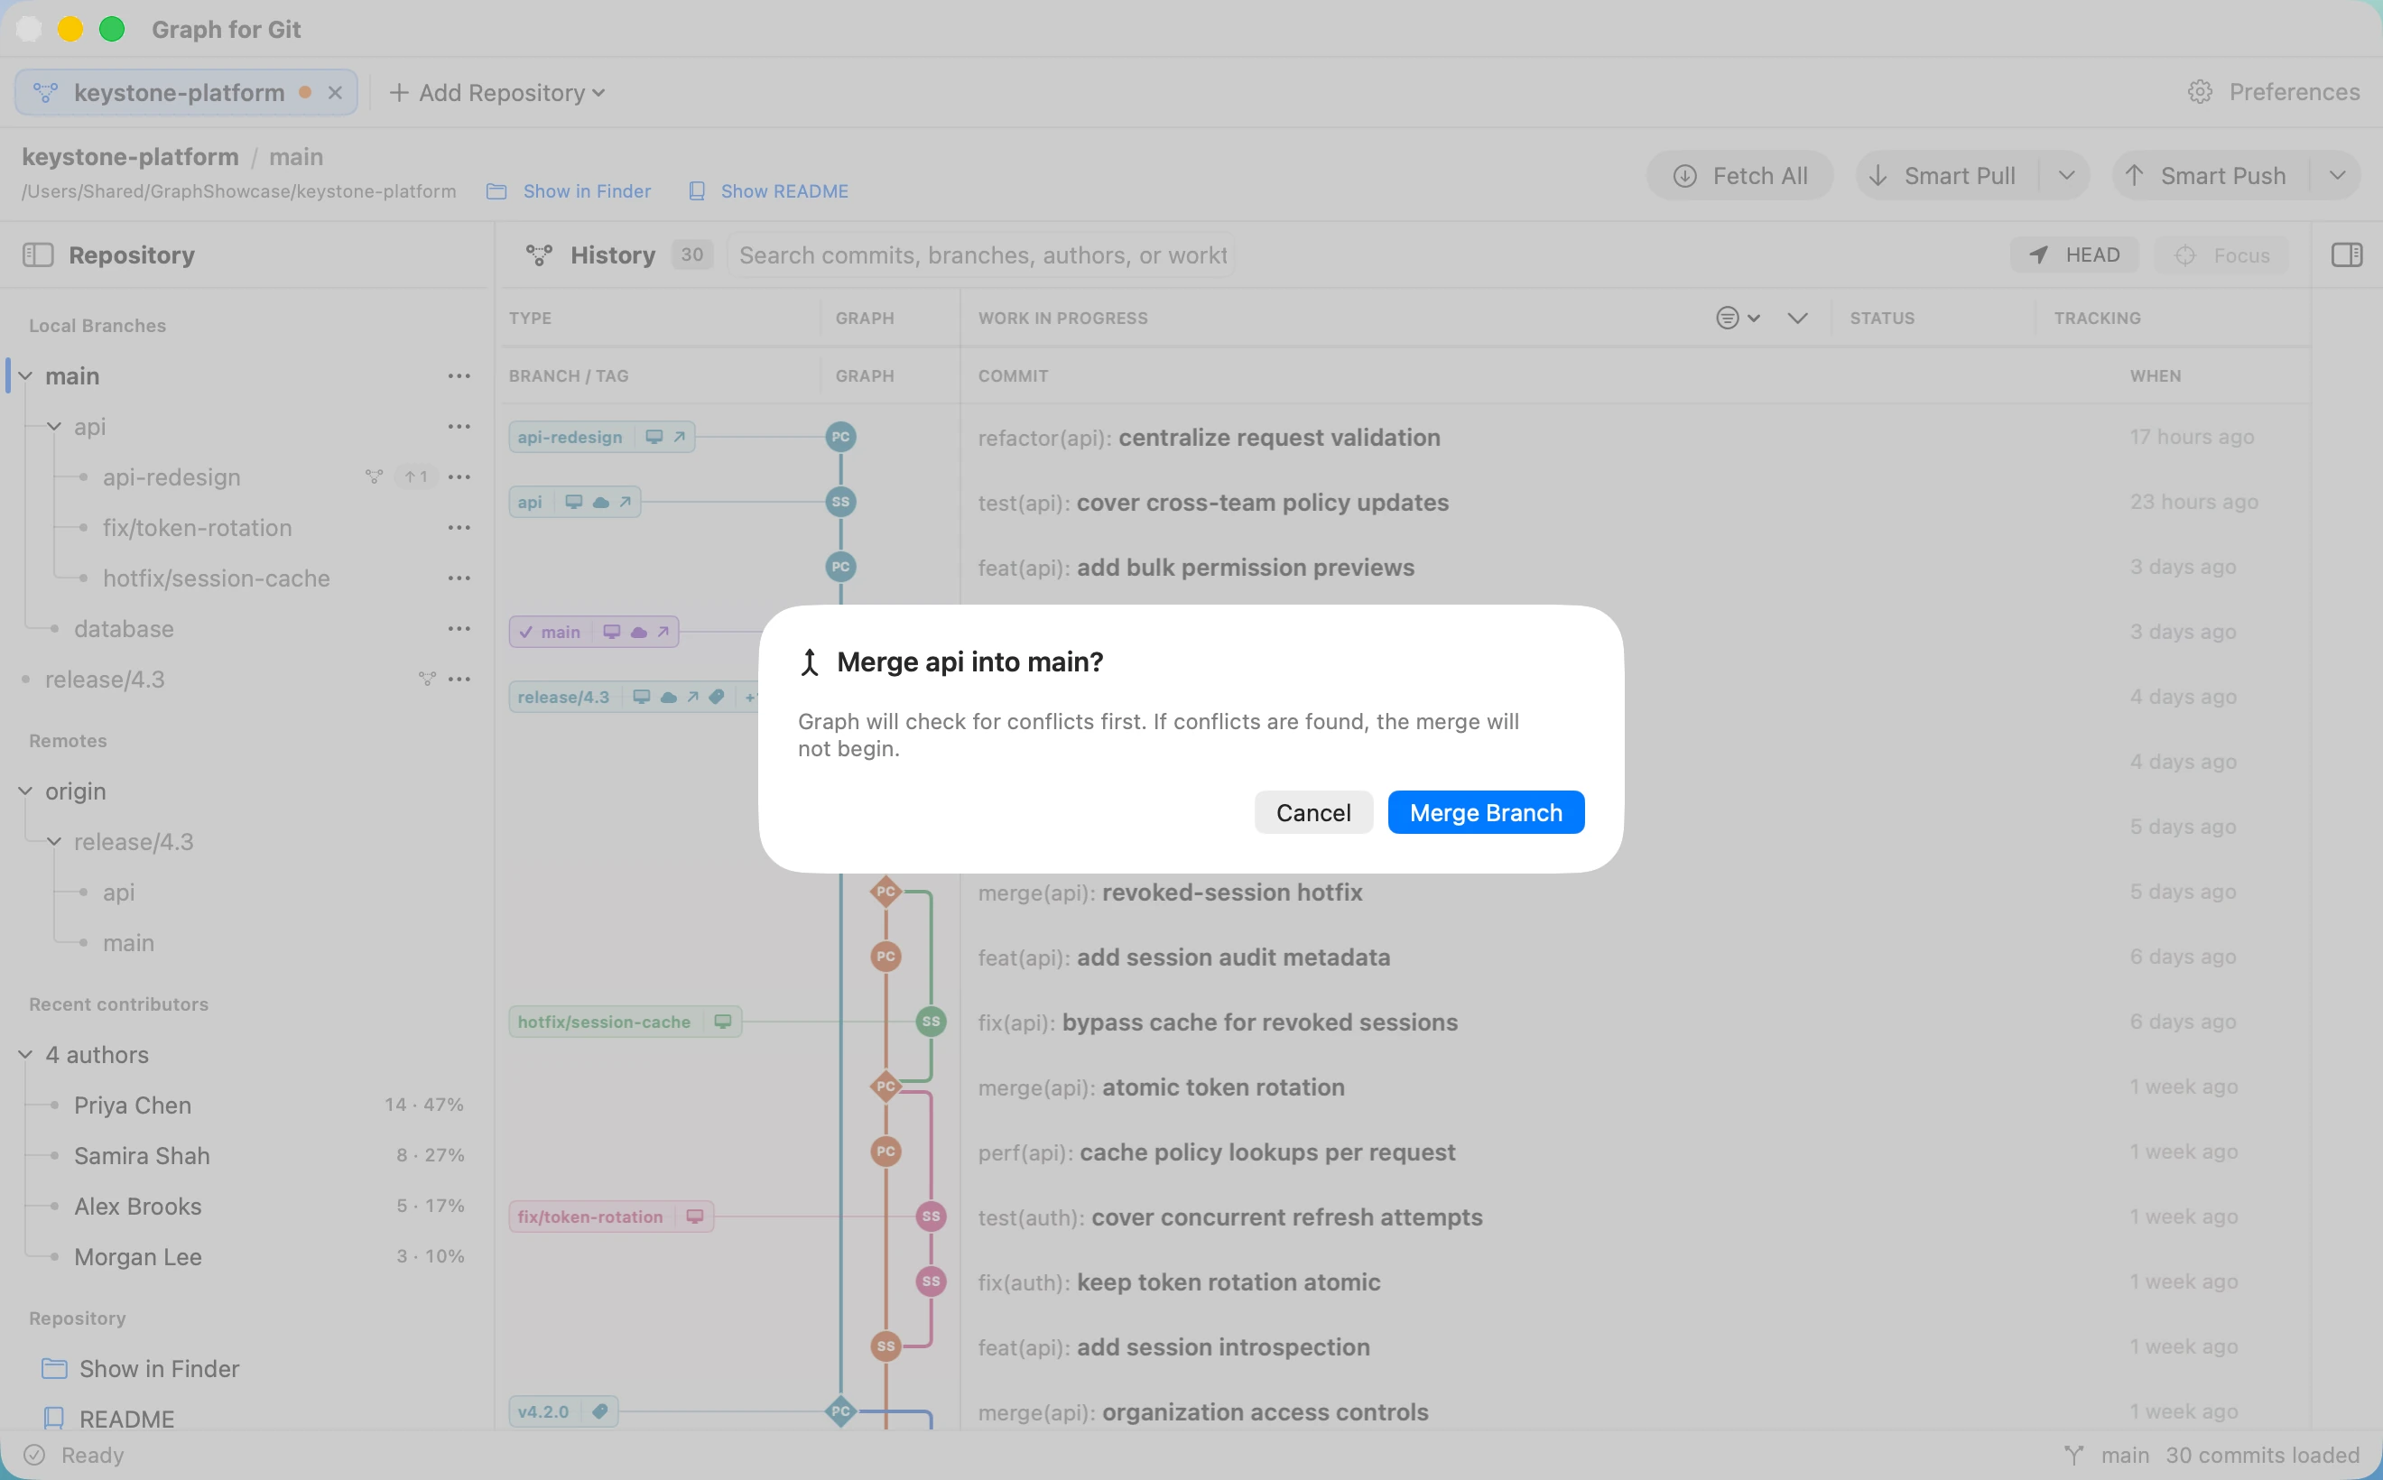Open more options for release/4.3 branch
The height and width of the screenshot is (1480, 2383).
459,680
